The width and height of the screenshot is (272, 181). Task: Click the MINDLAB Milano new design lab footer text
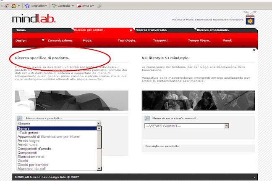(47, 177)
